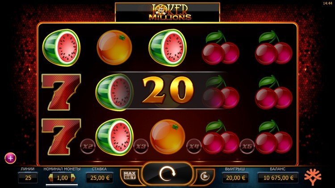Click the coin value 1,00 field

62,178
